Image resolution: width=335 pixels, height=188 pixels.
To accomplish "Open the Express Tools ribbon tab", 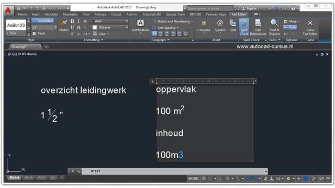I will coord(175,14).
